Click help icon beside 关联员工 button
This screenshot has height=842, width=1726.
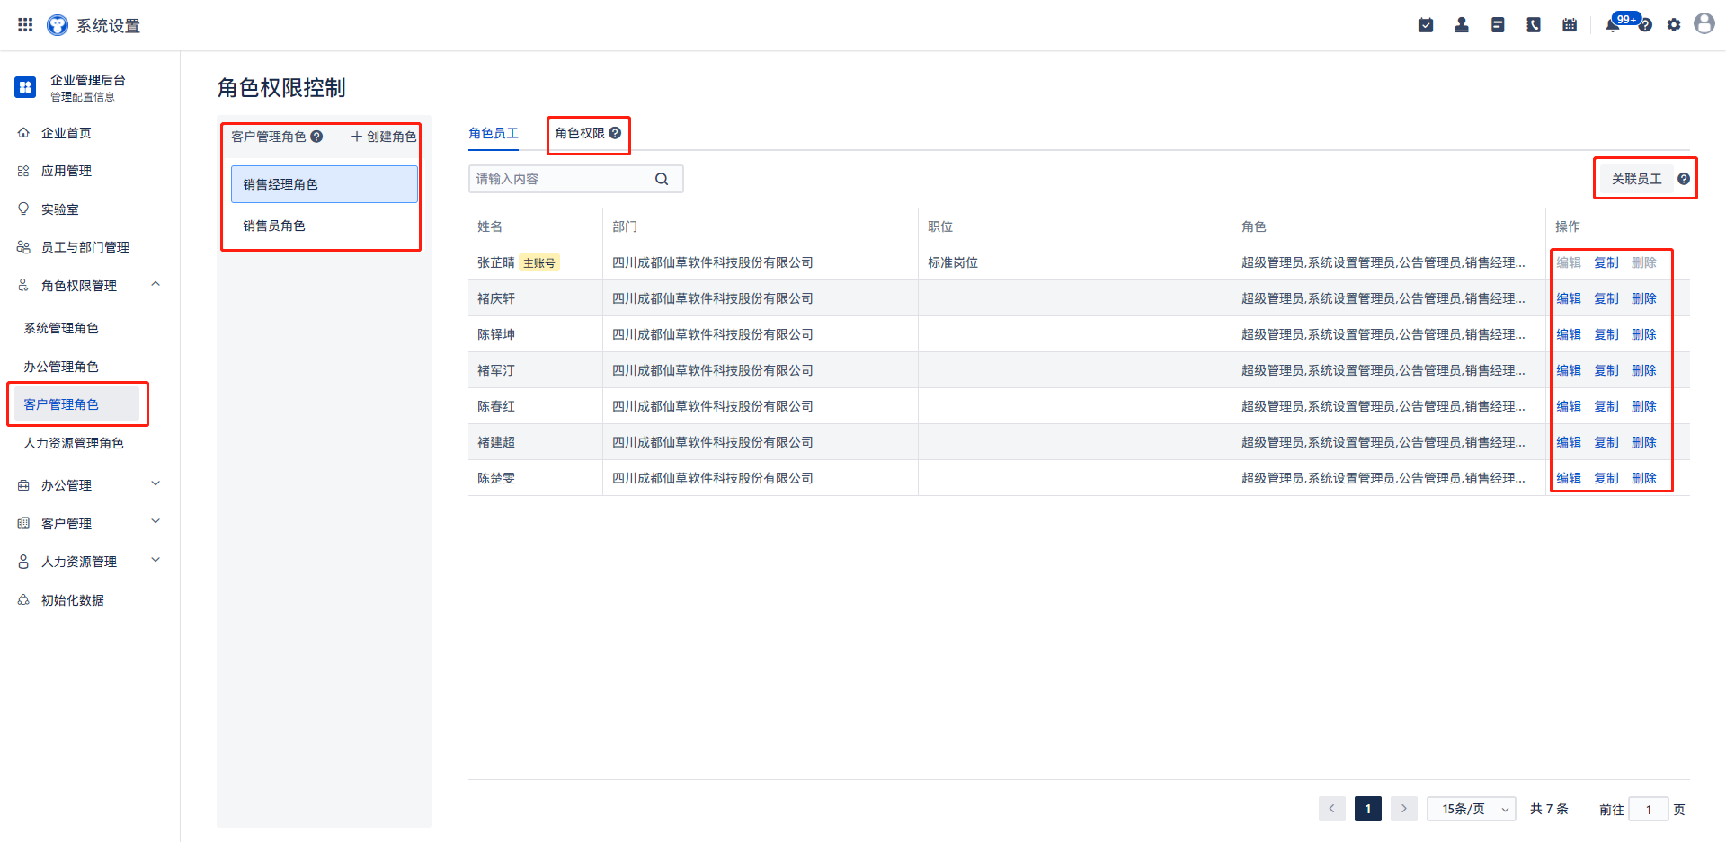click(x=1684, y=179)
